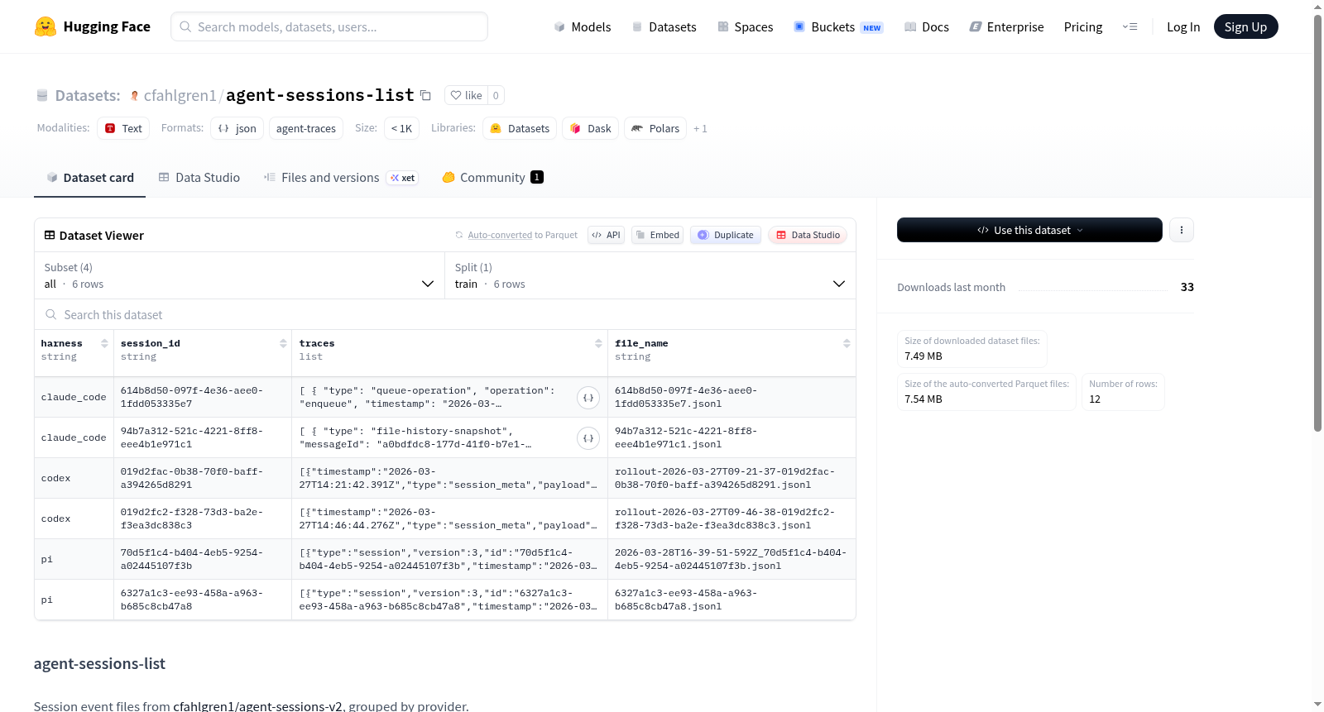This screenshot has height=712, width=1324.
Task: Click the agent-sessions-list heading
Action: coord(99,663)
